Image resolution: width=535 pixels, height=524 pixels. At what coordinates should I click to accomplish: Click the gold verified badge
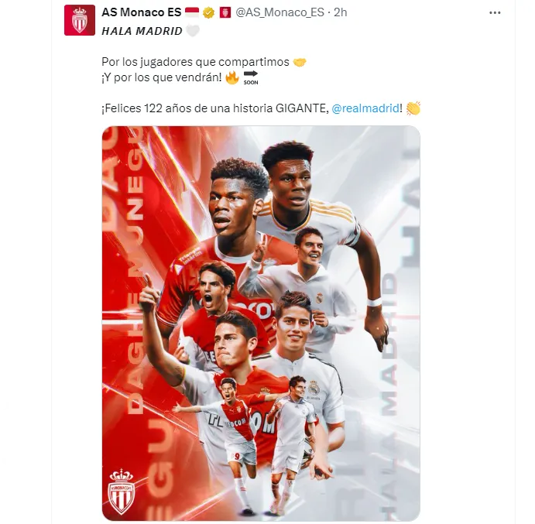click(x=208, y=12)
